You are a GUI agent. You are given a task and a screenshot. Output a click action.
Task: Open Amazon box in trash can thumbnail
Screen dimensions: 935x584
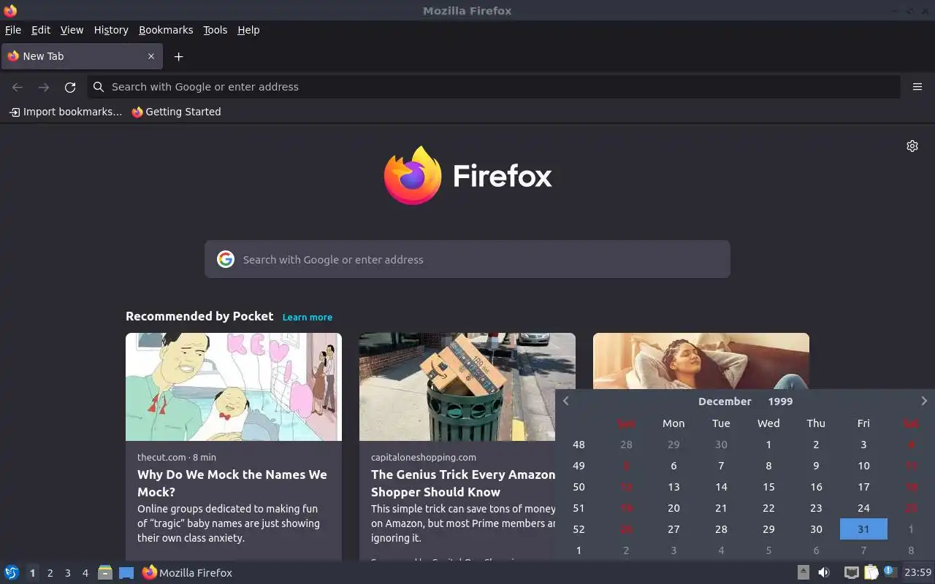(467, 387)
